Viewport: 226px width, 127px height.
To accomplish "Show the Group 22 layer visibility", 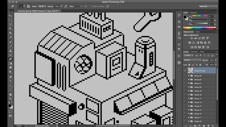I will pos(185,79).
